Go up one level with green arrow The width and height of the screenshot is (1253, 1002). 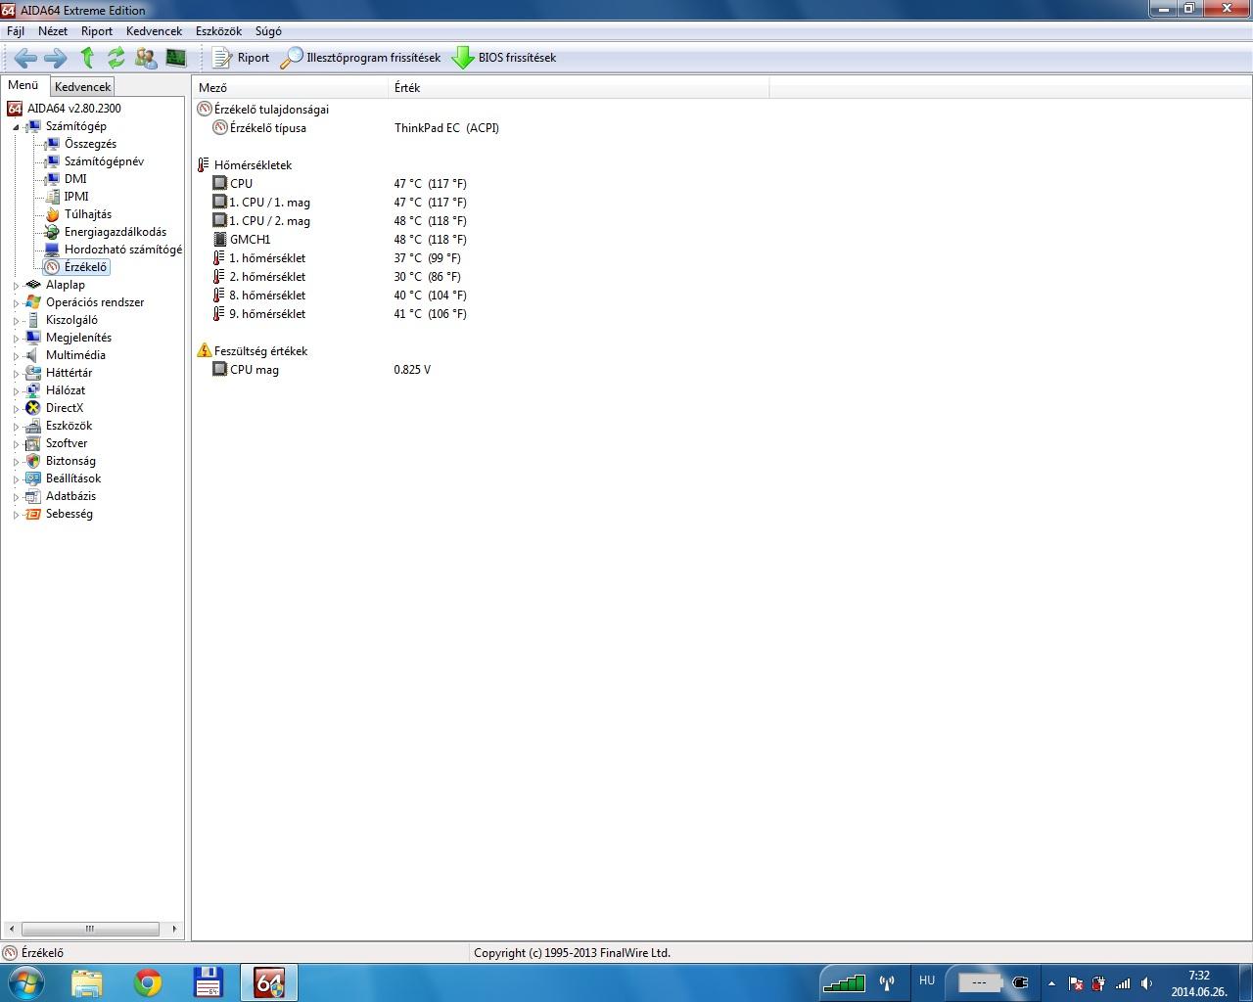click(x=87, y=58)
